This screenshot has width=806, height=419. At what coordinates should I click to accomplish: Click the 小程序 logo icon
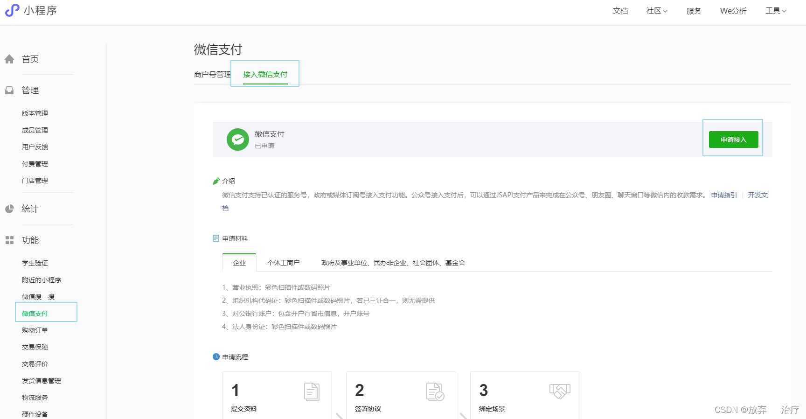pos(12,10)
